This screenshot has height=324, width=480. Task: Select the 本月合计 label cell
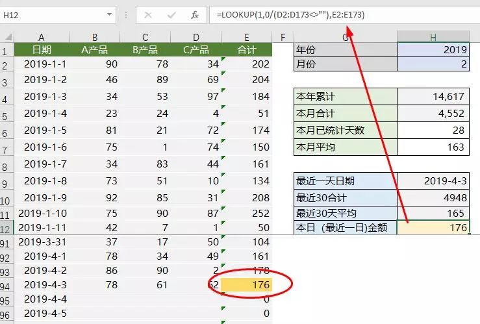point(346,114)
